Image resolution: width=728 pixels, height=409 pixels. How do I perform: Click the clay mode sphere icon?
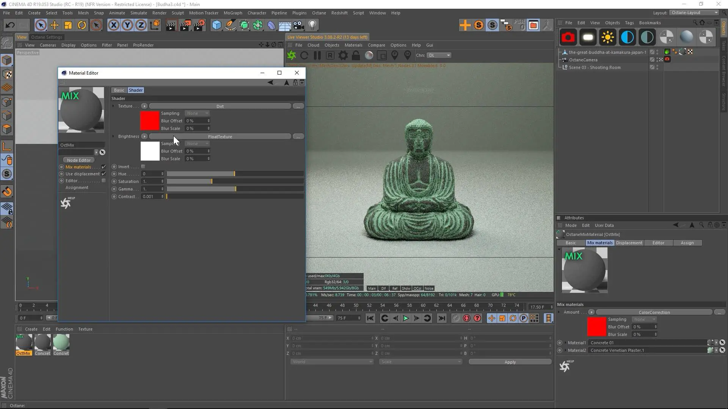[369, 55]
